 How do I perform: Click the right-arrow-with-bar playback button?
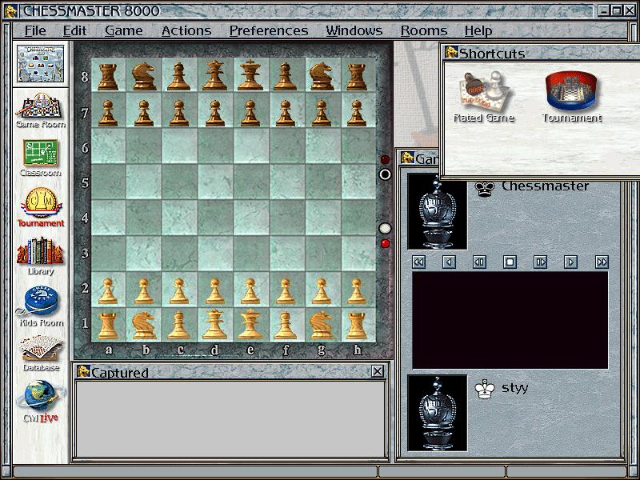pyautogui.click(x=541, y=262)
